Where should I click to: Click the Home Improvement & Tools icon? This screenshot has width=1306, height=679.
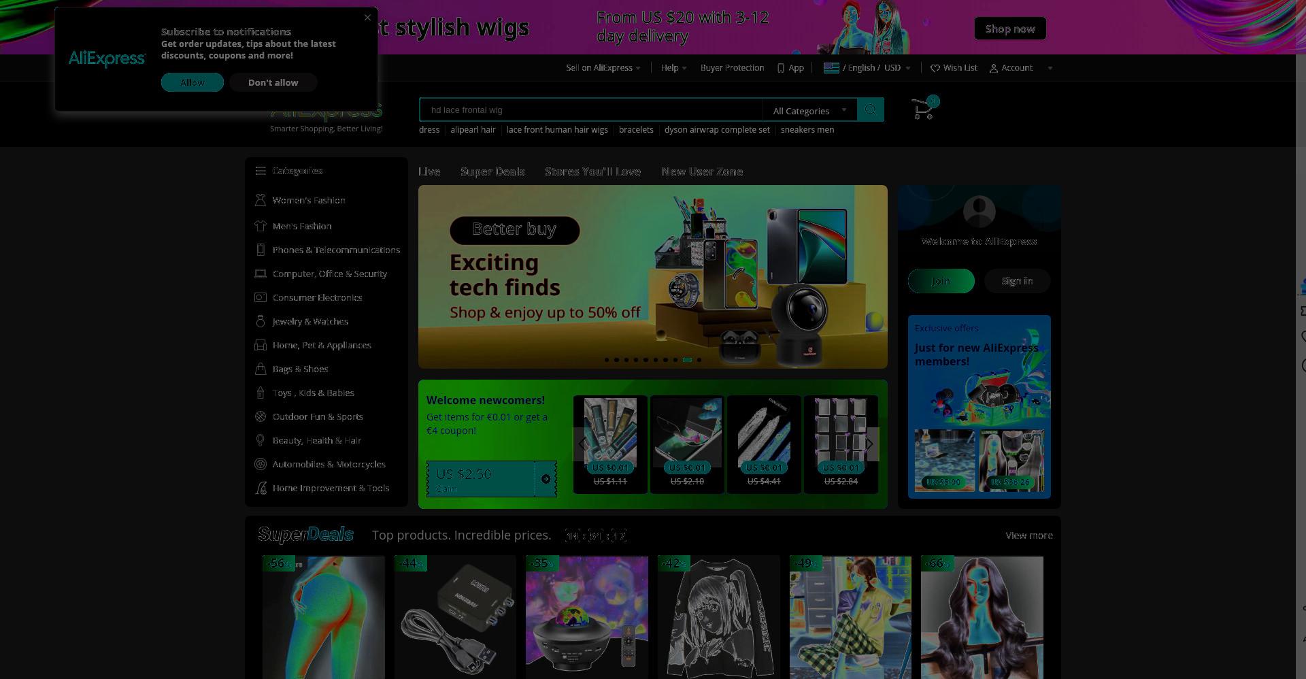(260, 488)
